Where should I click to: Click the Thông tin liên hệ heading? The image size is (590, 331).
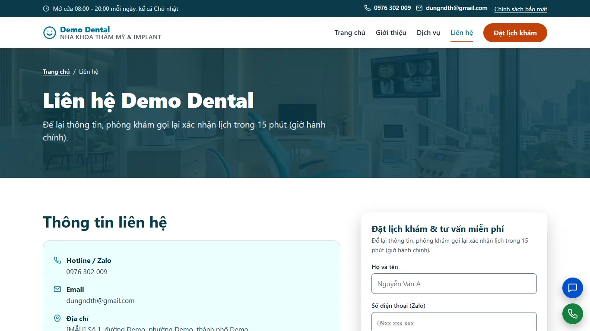point(105,222)
